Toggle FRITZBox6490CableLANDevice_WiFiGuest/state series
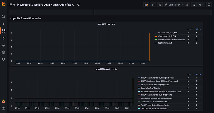The width and height of the screenshot is (214, 113). (161, 91)
